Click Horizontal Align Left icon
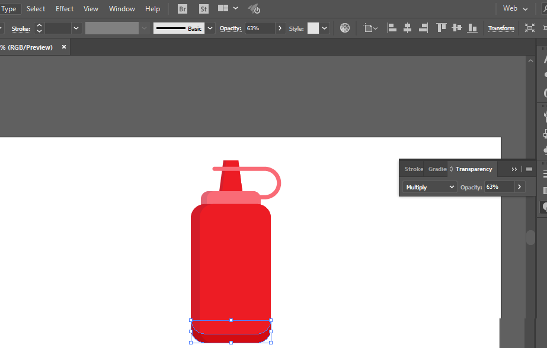Image resolution: width=547 pixels, height=348 pixels. (392, 28)
